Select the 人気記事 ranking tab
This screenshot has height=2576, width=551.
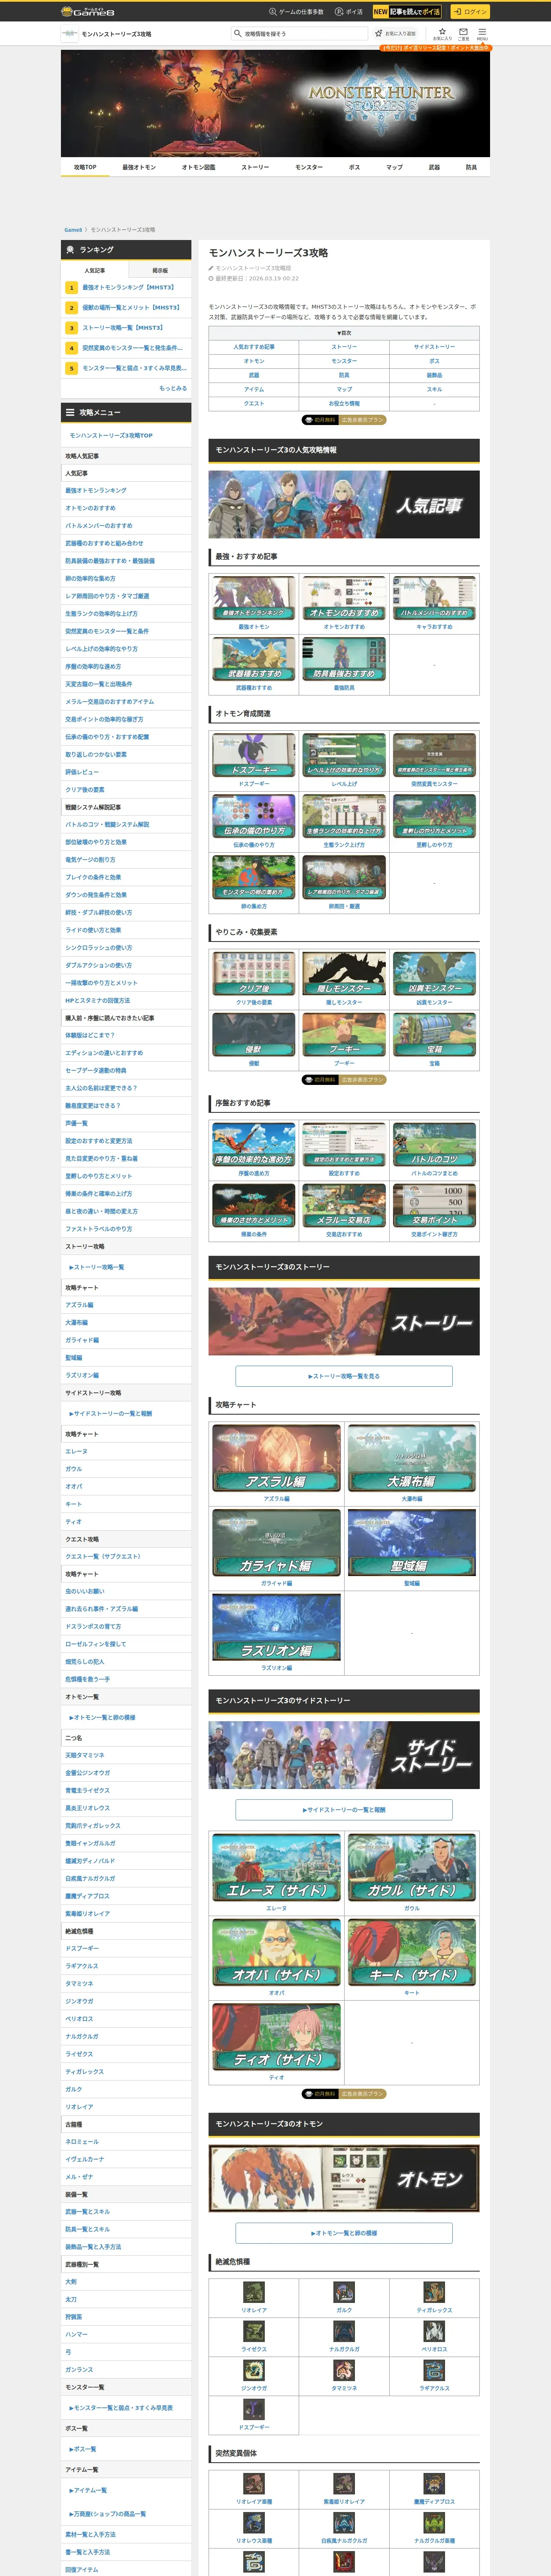(x=94, y=270)
